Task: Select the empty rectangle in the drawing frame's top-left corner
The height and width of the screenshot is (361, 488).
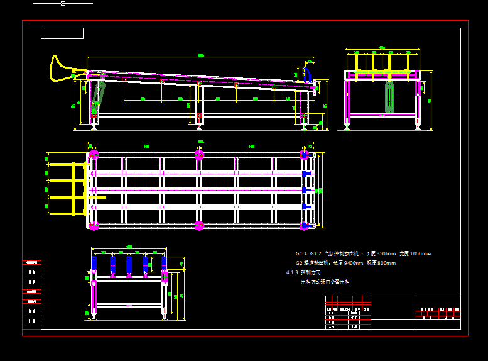Action: tap(62, 33)
